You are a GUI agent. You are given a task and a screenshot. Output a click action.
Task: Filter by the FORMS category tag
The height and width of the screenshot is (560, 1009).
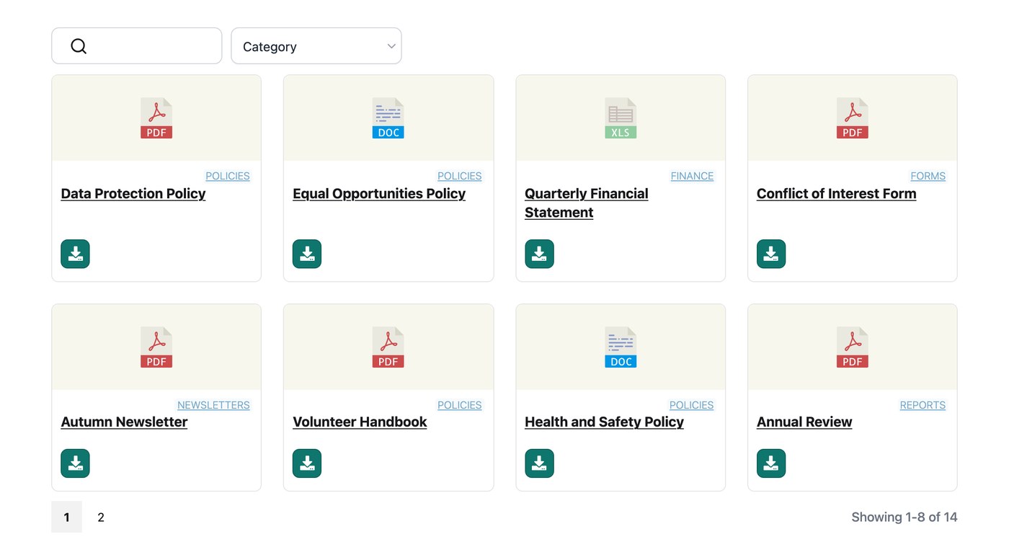click(928, 176)
